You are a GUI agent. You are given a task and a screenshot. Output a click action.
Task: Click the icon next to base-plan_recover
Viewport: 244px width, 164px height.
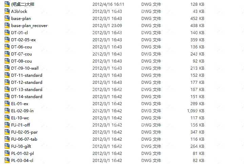pyautogui.click(x=7, y=25)
